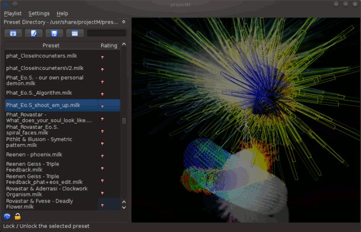
Task: Toggle the shuffle icon at panel bottom
Action: point(7,216)
